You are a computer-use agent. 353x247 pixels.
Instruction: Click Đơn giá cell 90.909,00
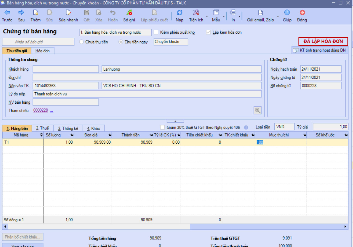pos(93,142)
